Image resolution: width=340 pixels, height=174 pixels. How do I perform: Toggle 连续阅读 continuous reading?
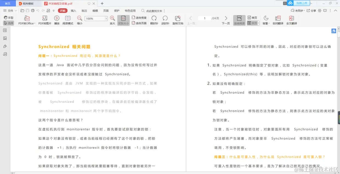click(x=239, y=20)
